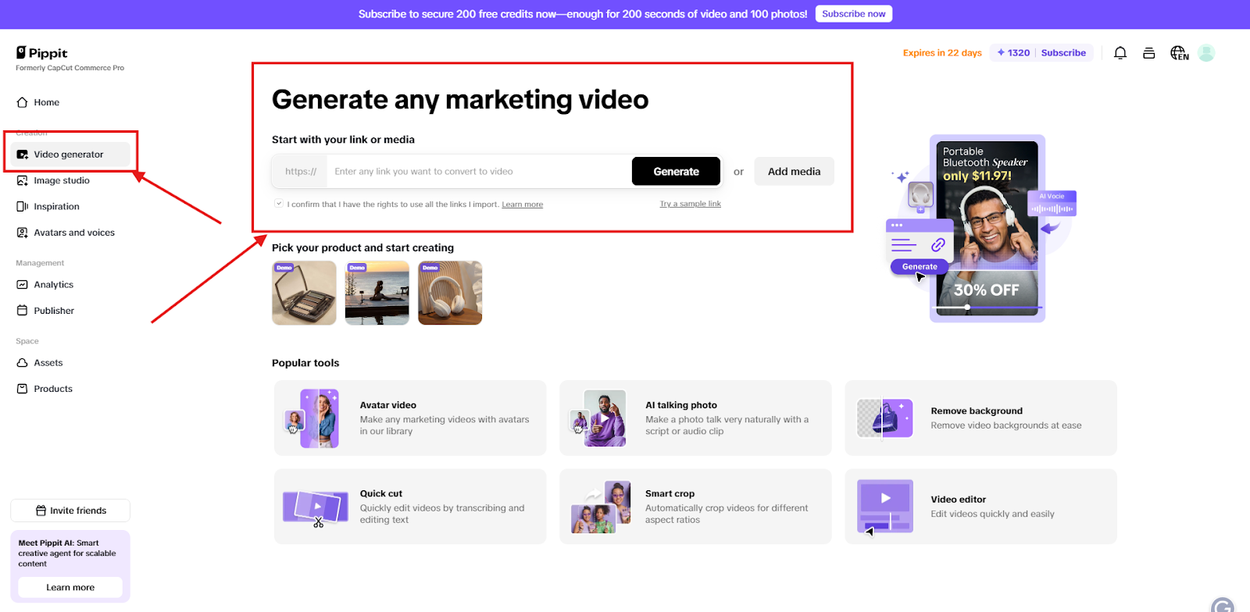Click the Products box icon
The image size is (1250, 612).
(22, 389)
